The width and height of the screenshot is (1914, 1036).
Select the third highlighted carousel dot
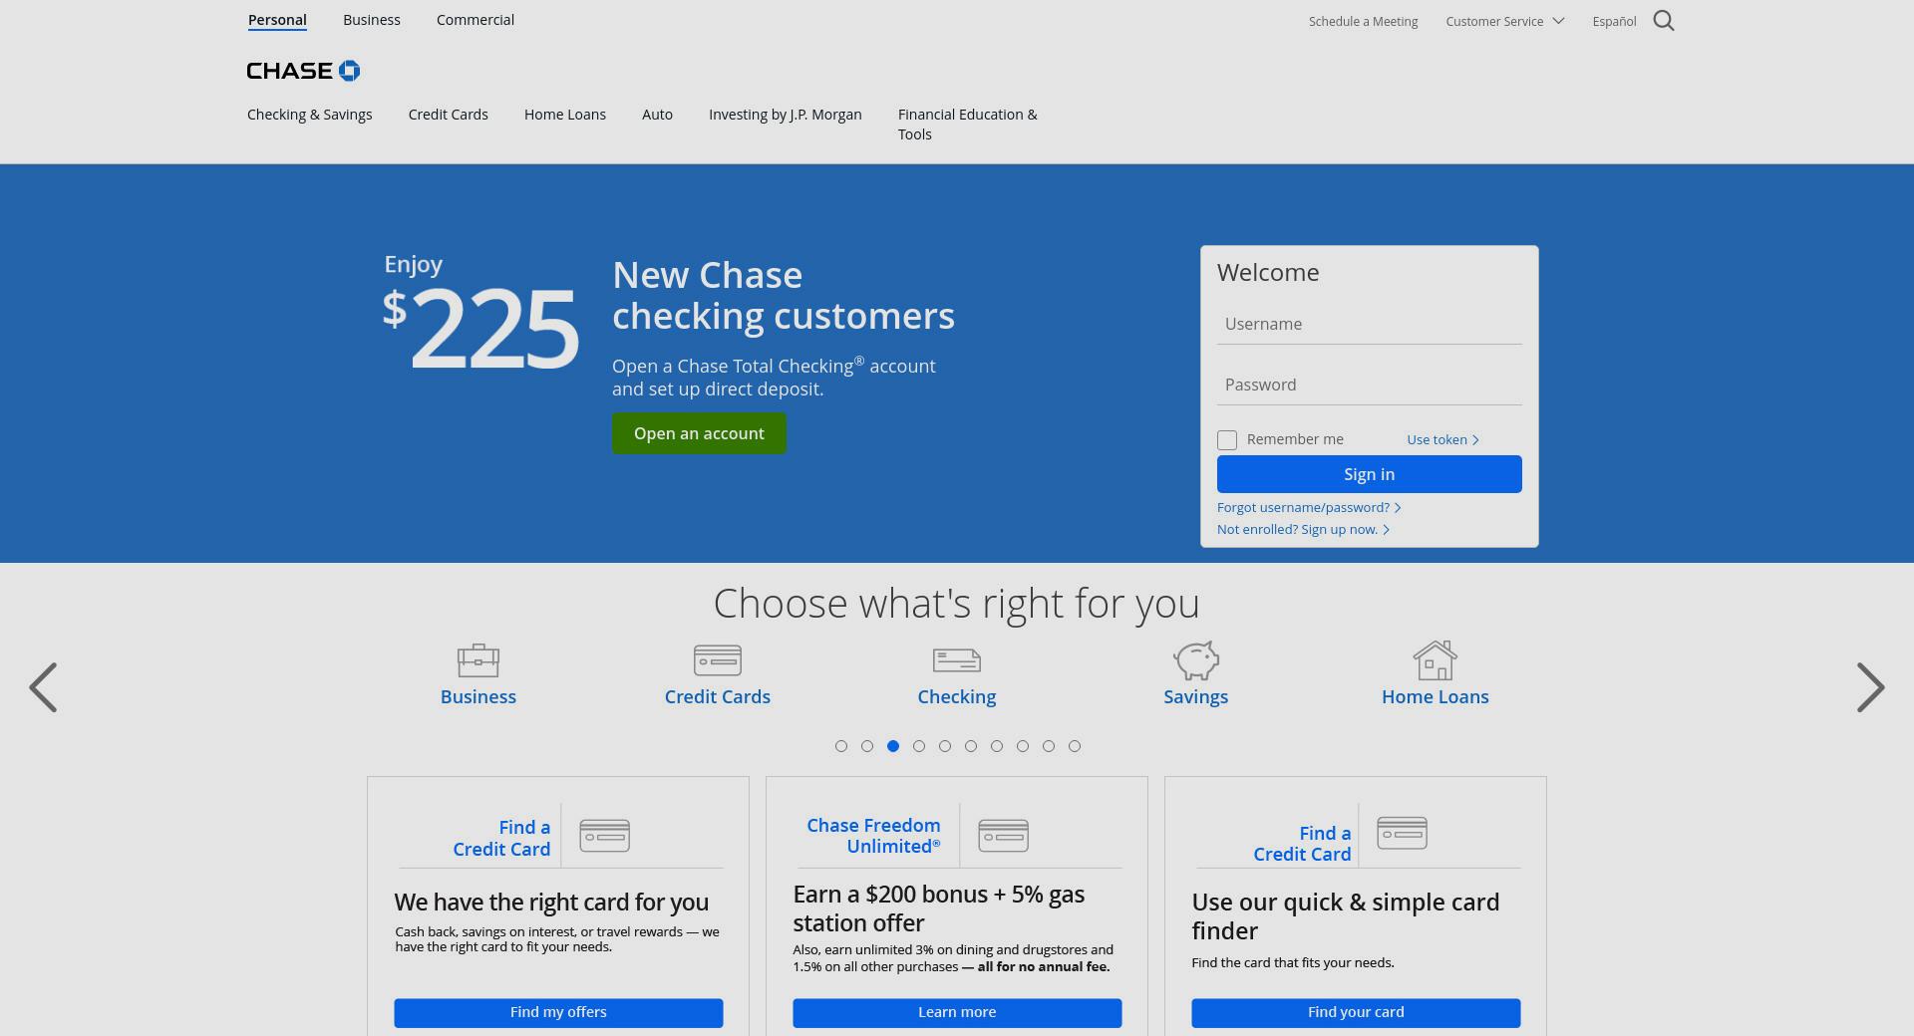893,746
